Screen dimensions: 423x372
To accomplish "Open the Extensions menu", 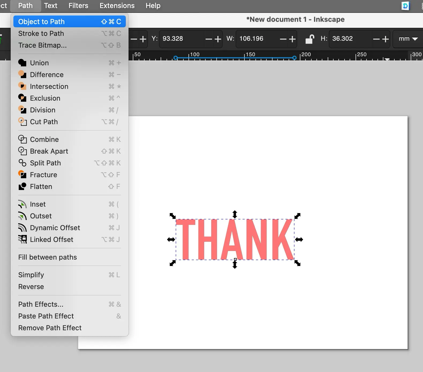I will (117, 6).
